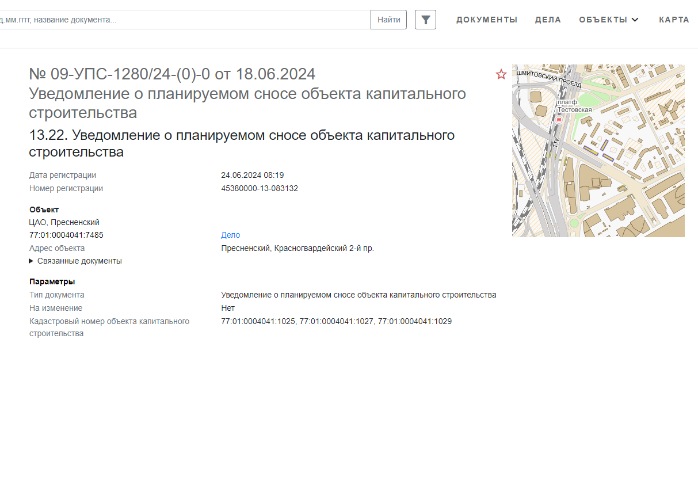
Task: Expand the ОБЪЕКТЫ dropdown menu
Action: coord(609,20)
